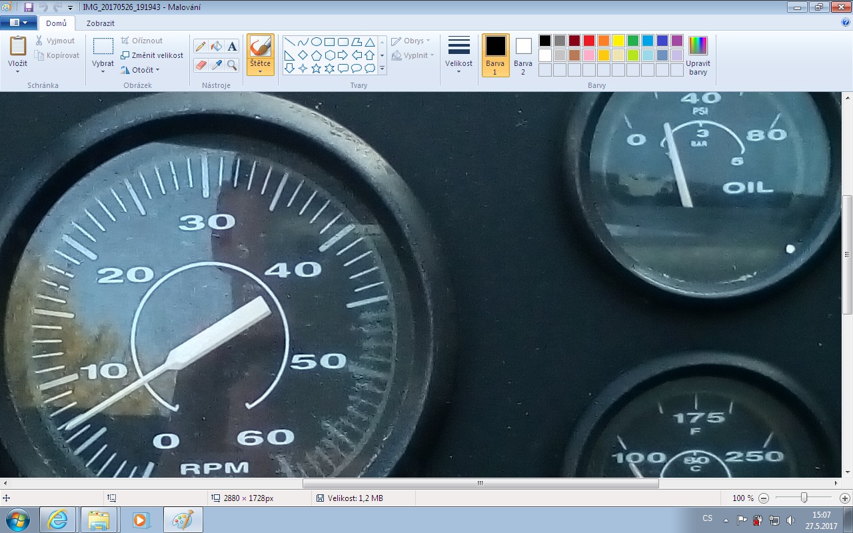Select the Color picker eyedropper tool
853x533 pixels.
click(216, 65)
